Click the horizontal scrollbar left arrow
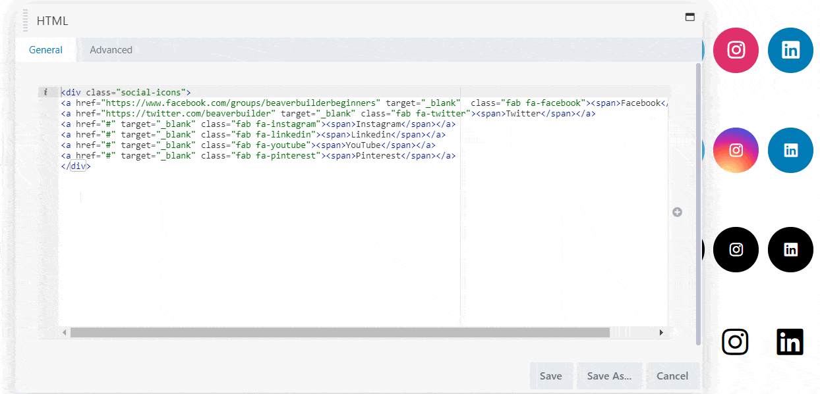The width and height of the screenshot is (820, 394). [64, 333]
